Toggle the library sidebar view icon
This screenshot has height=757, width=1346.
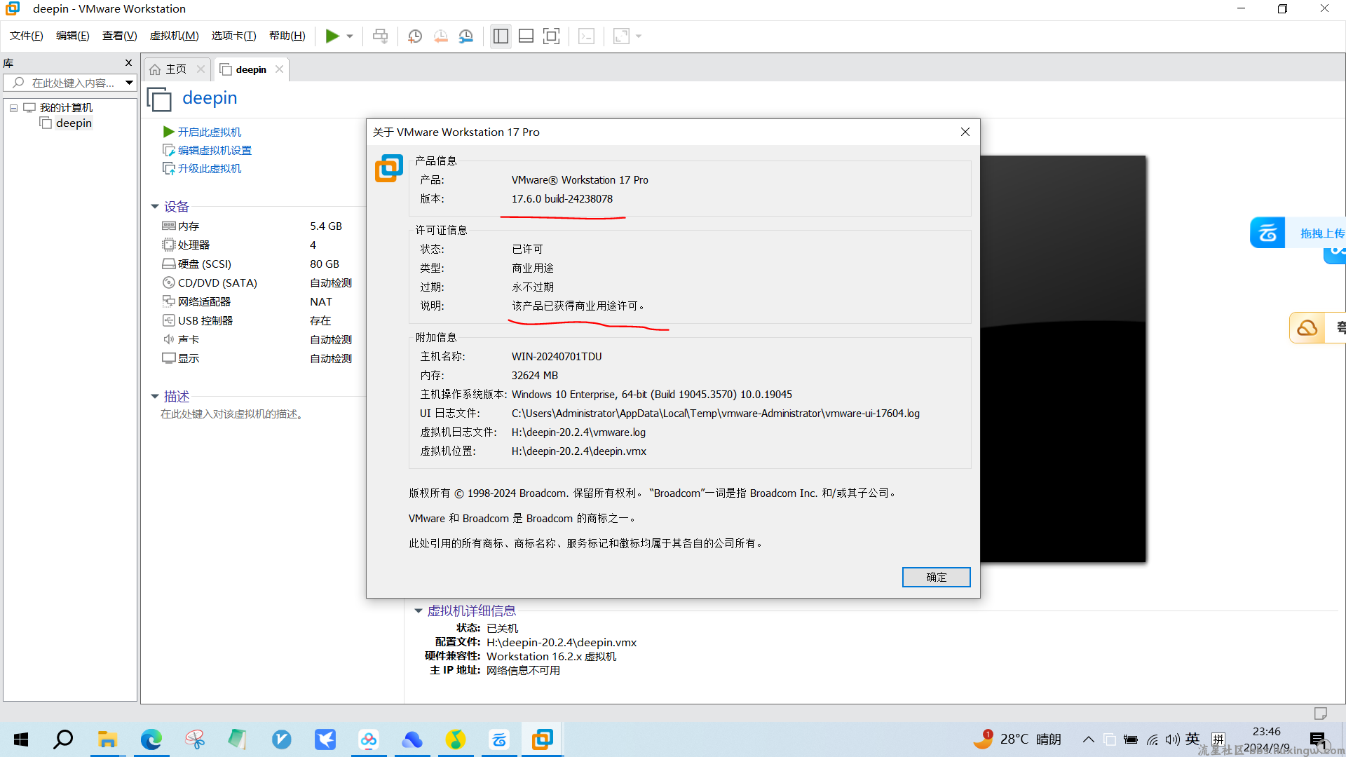pos(501,36)
